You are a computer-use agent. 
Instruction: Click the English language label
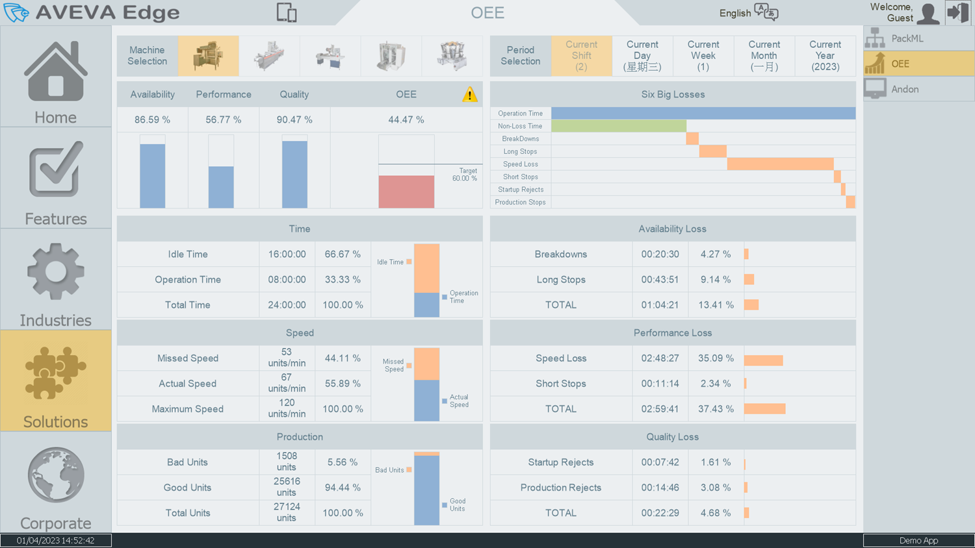click(735, 13)
